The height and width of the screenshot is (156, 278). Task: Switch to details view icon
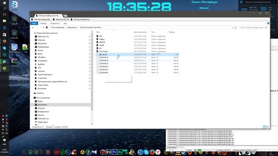264,127
